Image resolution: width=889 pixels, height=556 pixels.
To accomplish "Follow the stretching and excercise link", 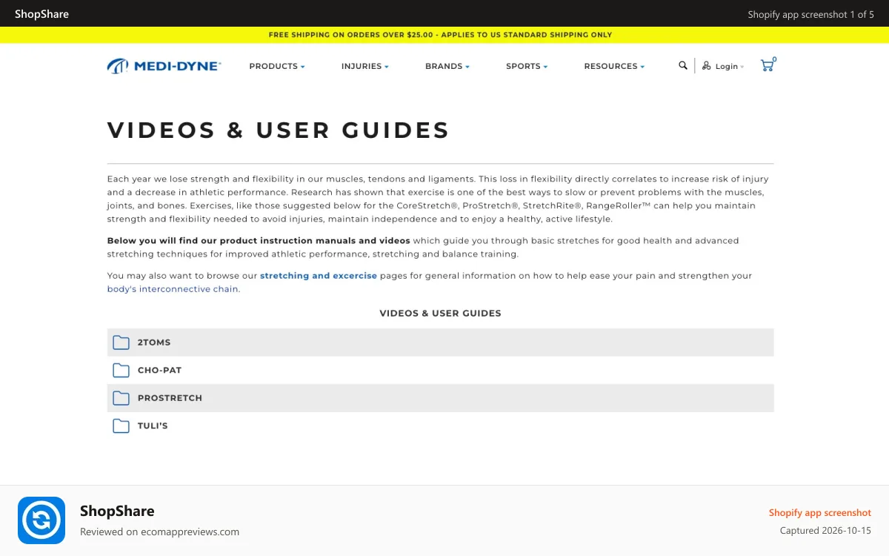I will click(319, 275).
